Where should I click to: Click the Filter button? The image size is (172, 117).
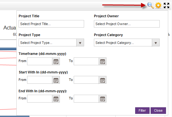pos(142,110)
